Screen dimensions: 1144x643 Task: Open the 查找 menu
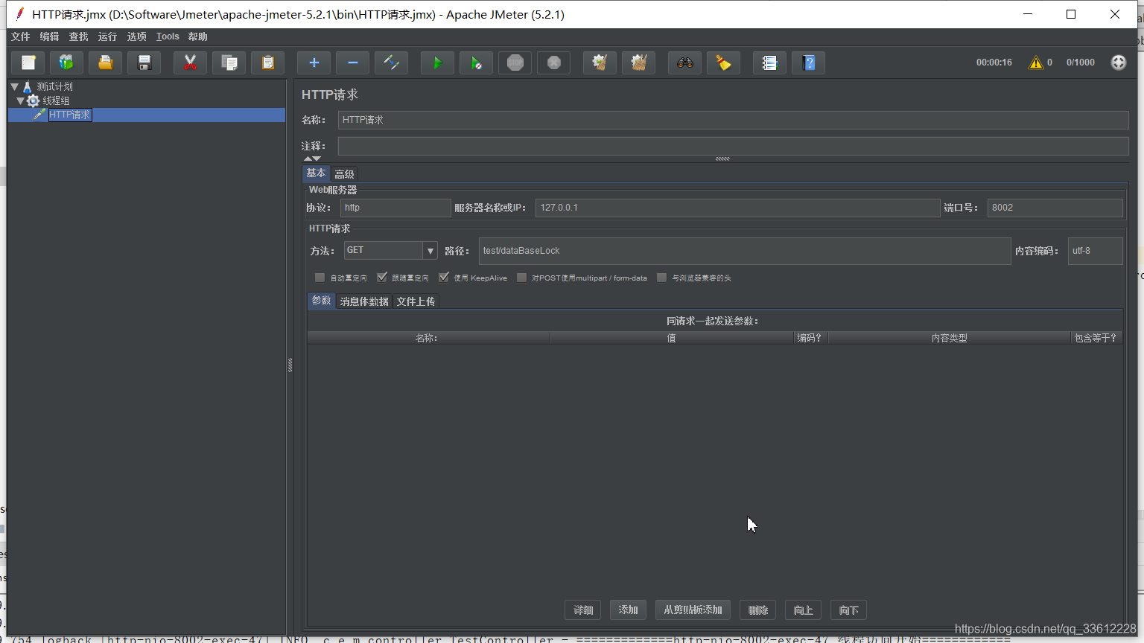click(x=78, y=36)
